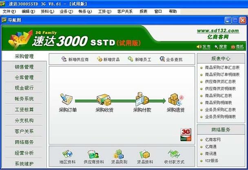Image resolution: width=248 pixels, height=170 pixels.
Task: Maximize the 导航图 window
Action: click(x=235, y=20)
